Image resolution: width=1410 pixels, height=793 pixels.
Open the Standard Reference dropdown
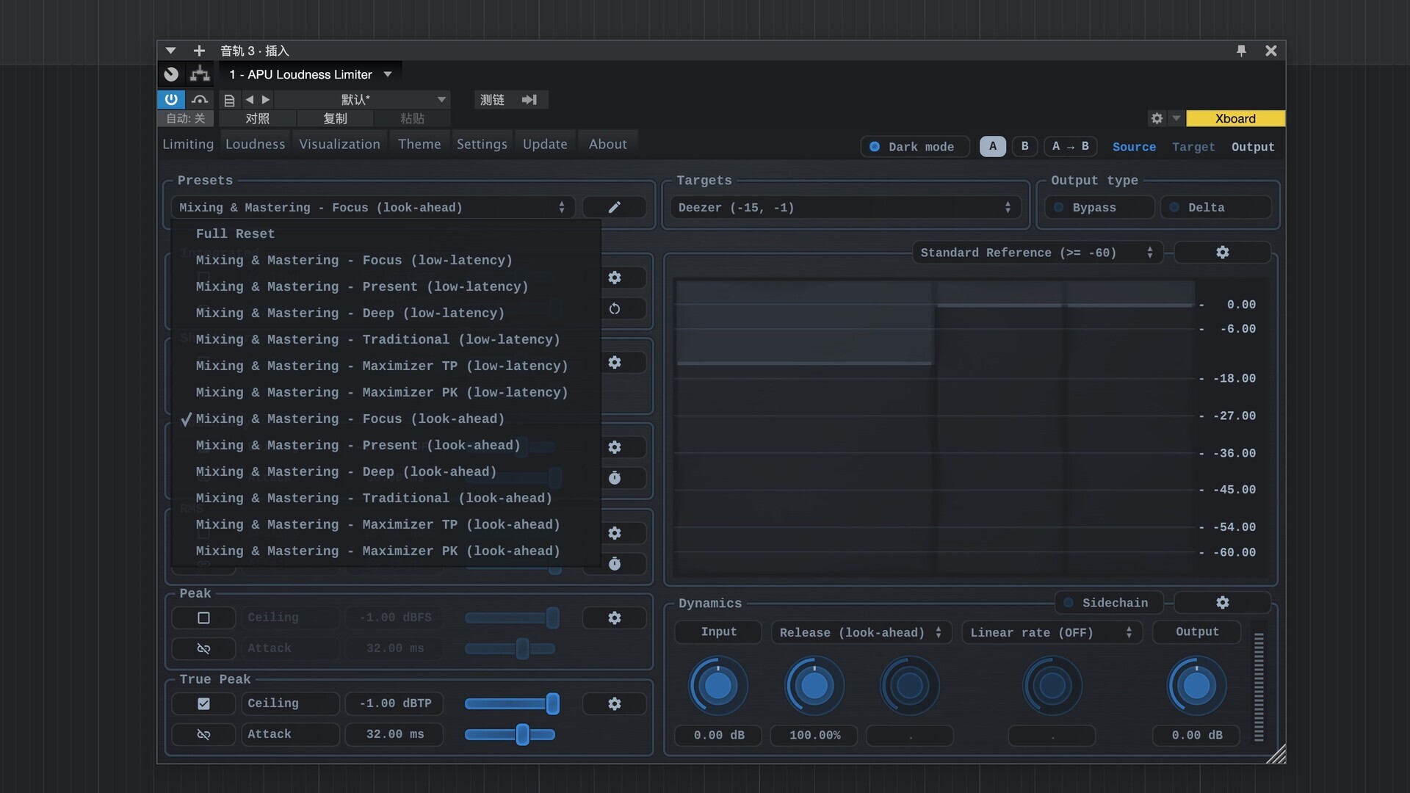click(x=1037, y=253)
